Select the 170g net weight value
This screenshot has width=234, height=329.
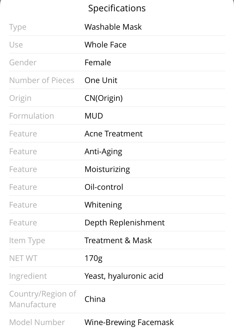tap(94, 258)
